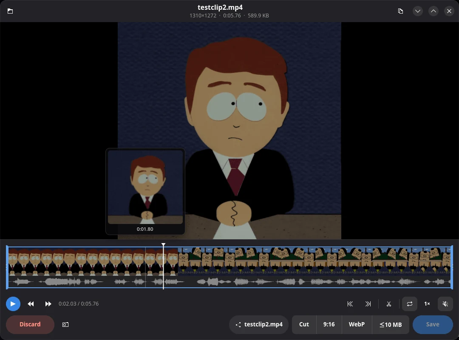Jump to the trim start marker

350,304
